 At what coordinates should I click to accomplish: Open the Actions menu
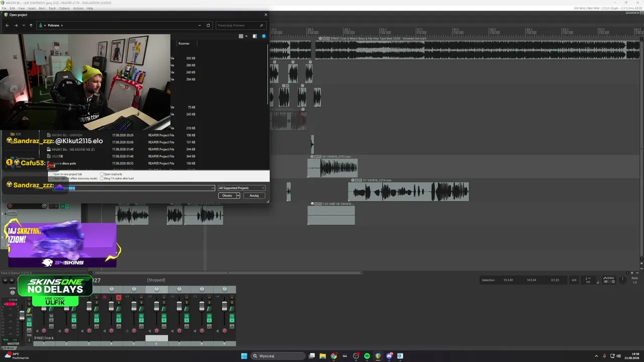coord(78,9)
